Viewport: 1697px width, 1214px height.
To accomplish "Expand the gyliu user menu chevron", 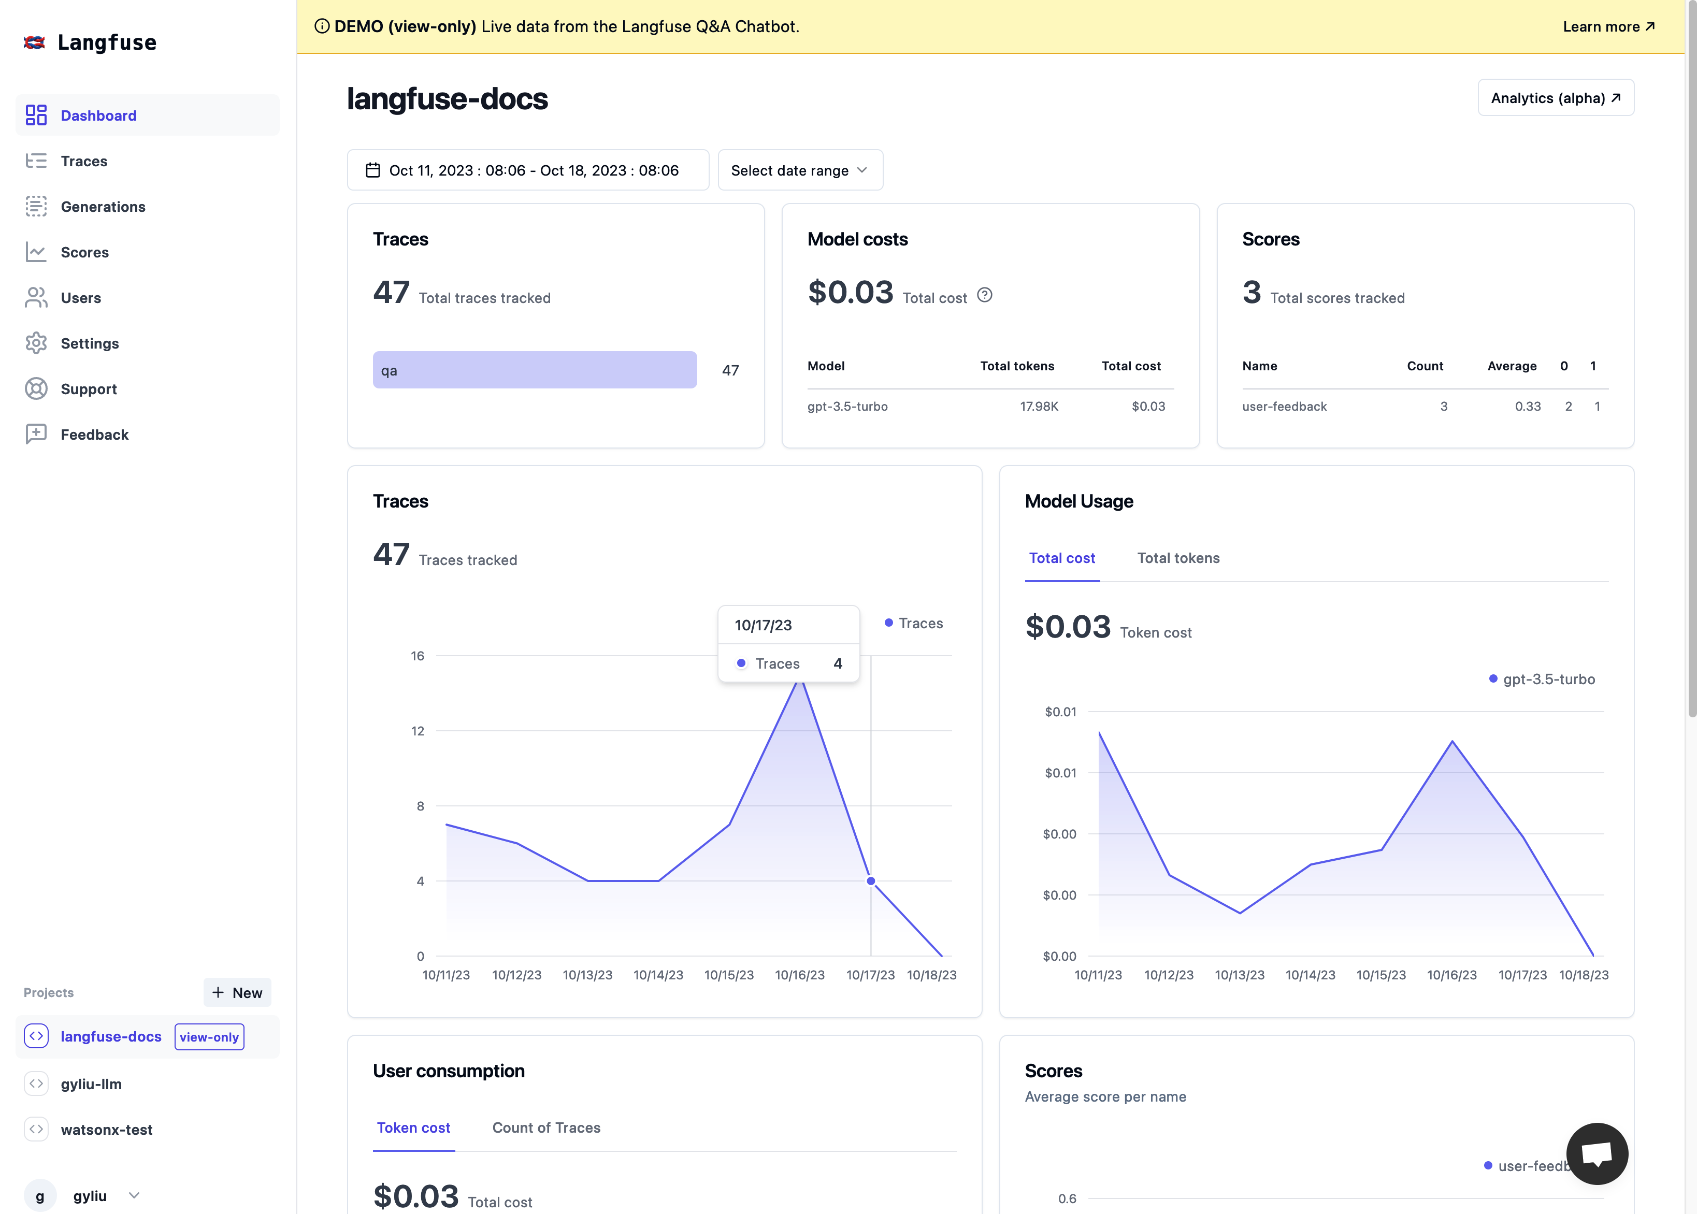I will [135, 1195].
